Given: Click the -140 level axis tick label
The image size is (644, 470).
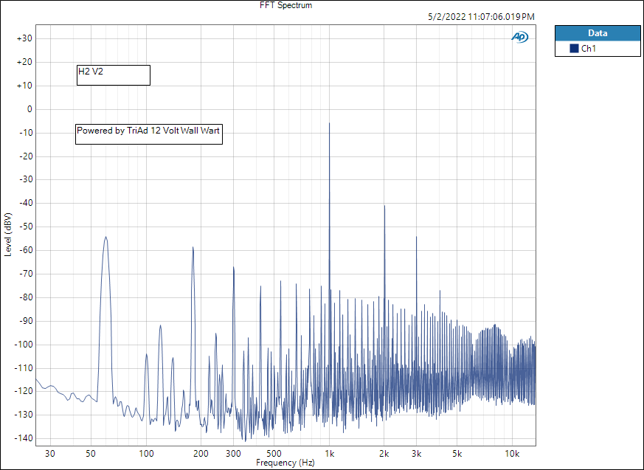Looking at the screenshot, I should point(23,438).
